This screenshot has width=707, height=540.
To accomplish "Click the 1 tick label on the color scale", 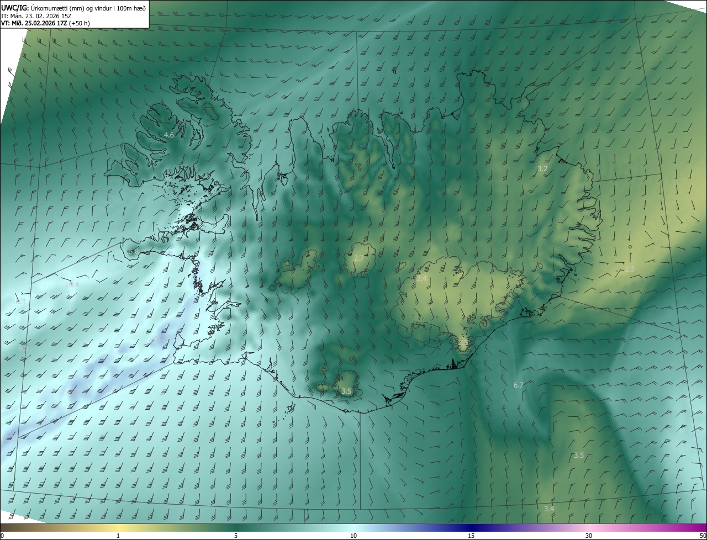I will coord(118,536).
